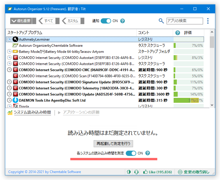Screen dimensions: 220x180
Task: Click the search magnifier icon
Action: (161, 21)
